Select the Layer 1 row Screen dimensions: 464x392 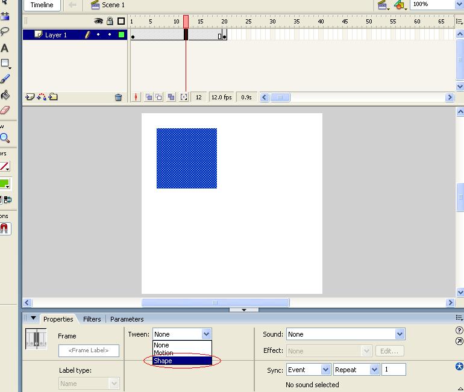pyautogui.click(x=75, y=34)
